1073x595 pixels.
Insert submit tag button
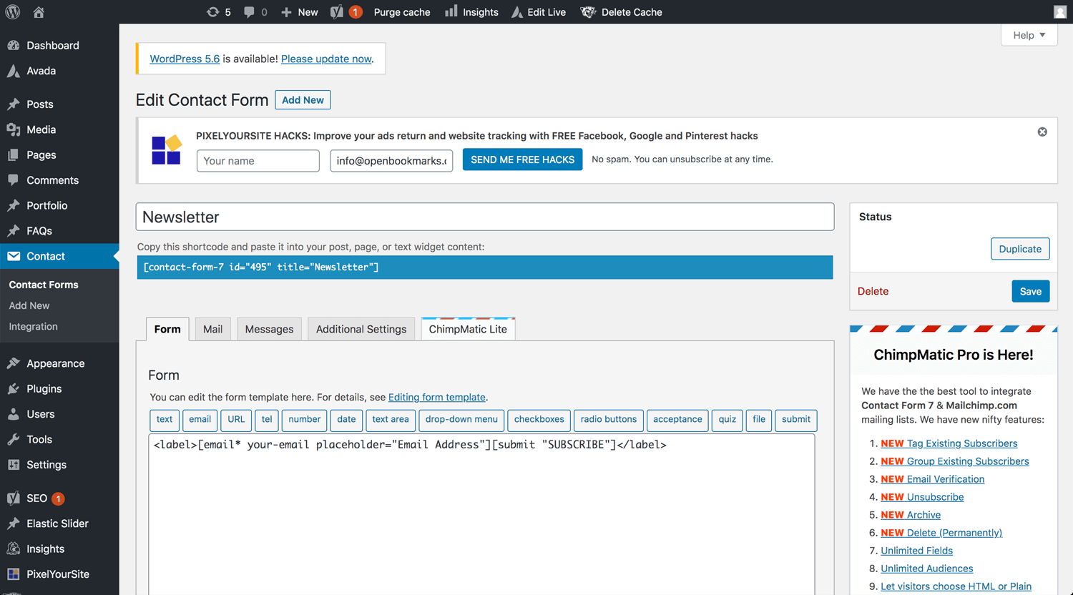796,420
